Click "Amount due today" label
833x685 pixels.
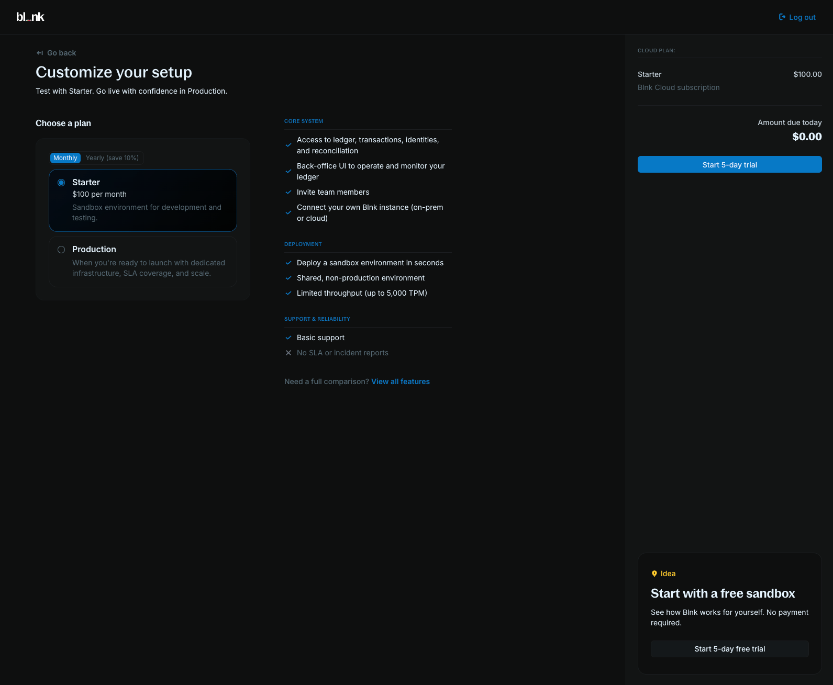[790, 122]
